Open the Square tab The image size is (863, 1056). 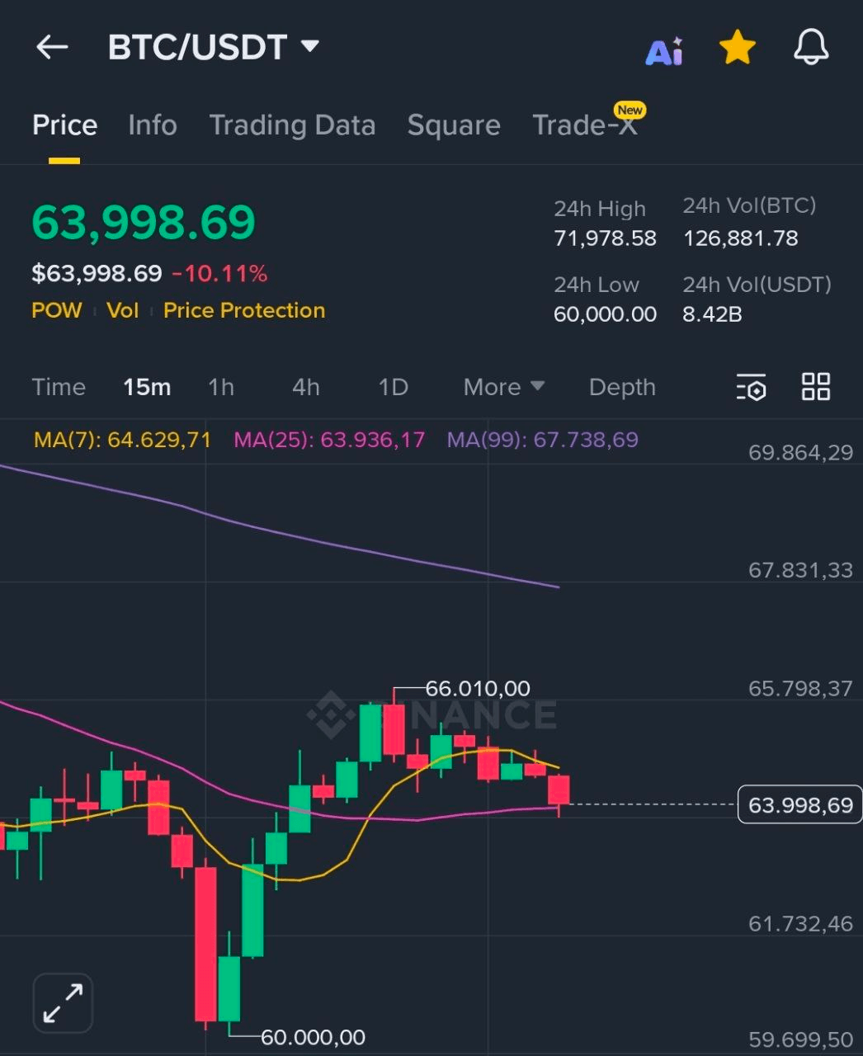point(454,125)
